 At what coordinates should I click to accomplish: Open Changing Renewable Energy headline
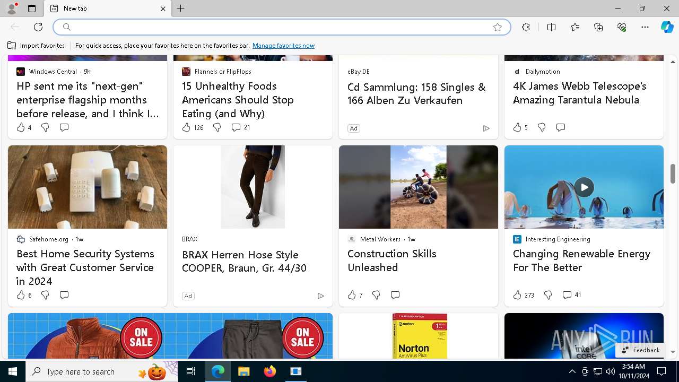click(581, 261)
